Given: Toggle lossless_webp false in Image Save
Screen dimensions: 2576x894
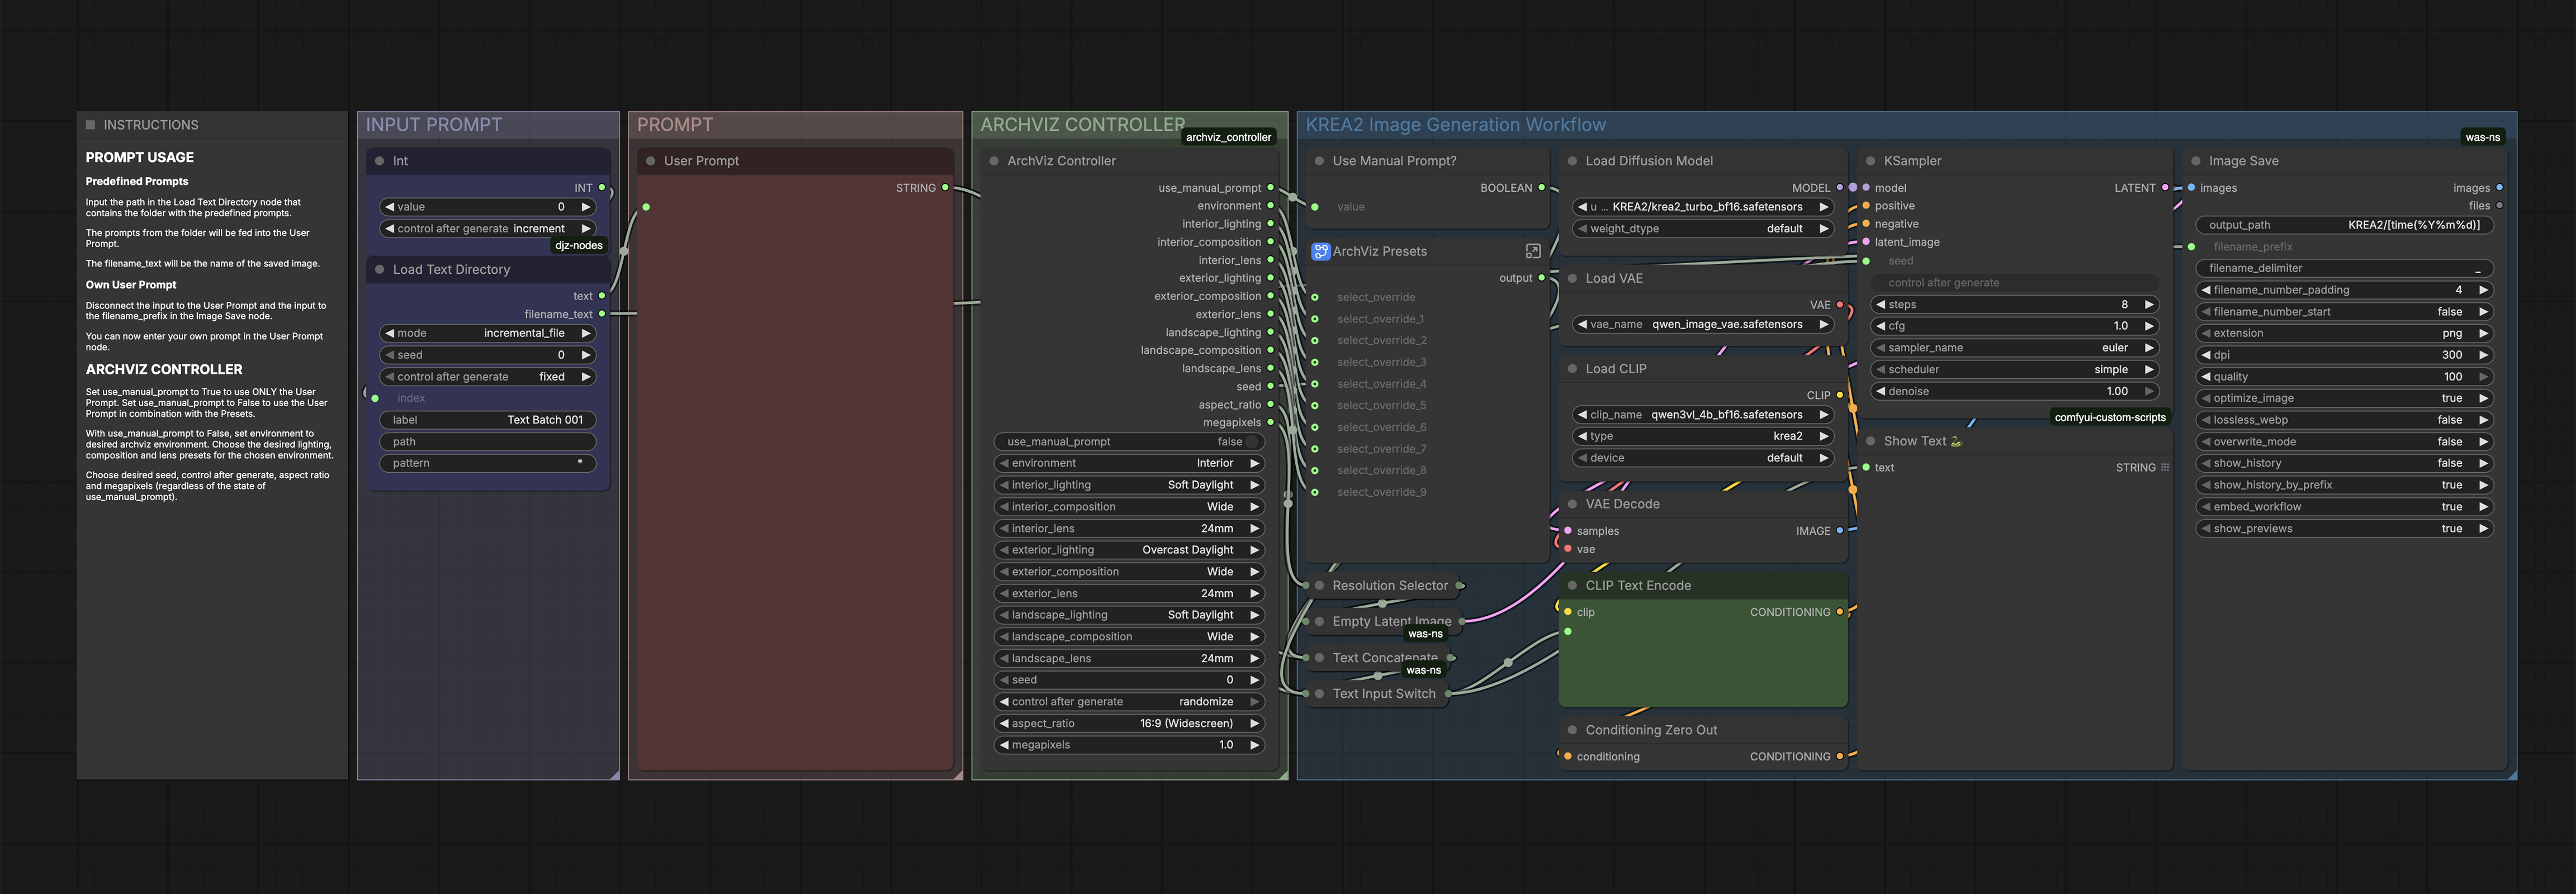Looking at the screenshot, I should 2344,420.
